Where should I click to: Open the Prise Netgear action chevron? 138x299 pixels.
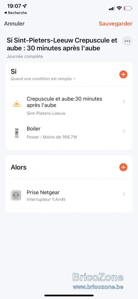click(x=124, y=194)
